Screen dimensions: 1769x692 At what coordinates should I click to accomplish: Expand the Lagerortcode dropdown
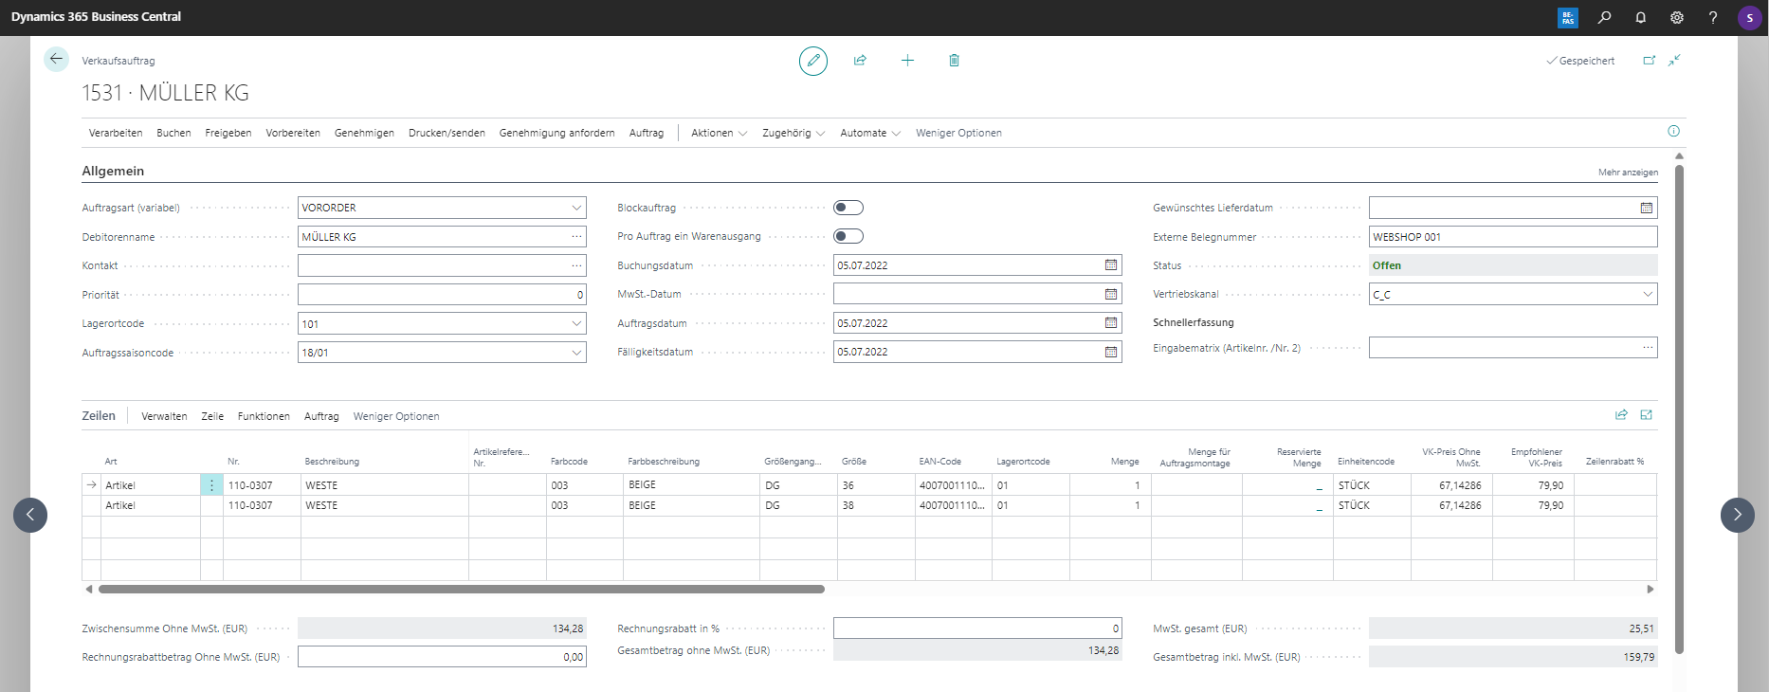(575, 324)
